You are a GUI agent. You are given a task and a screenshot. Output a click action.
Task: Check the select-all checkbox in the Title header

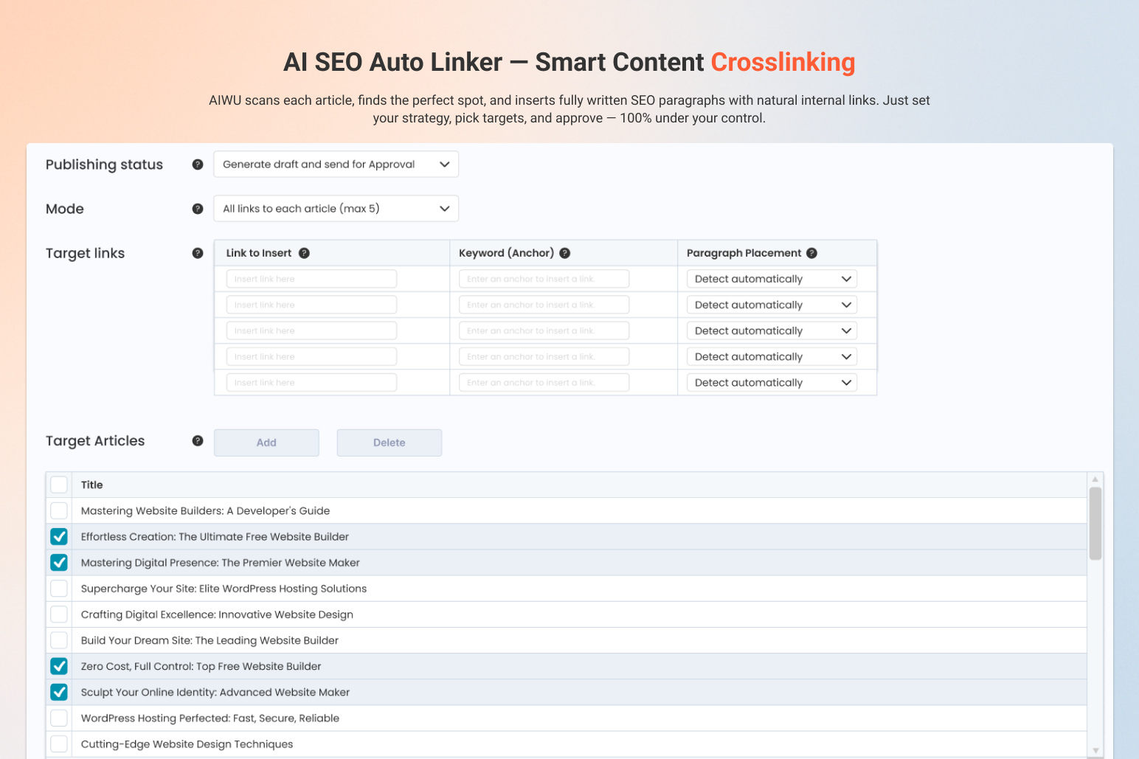pos(58,485)
